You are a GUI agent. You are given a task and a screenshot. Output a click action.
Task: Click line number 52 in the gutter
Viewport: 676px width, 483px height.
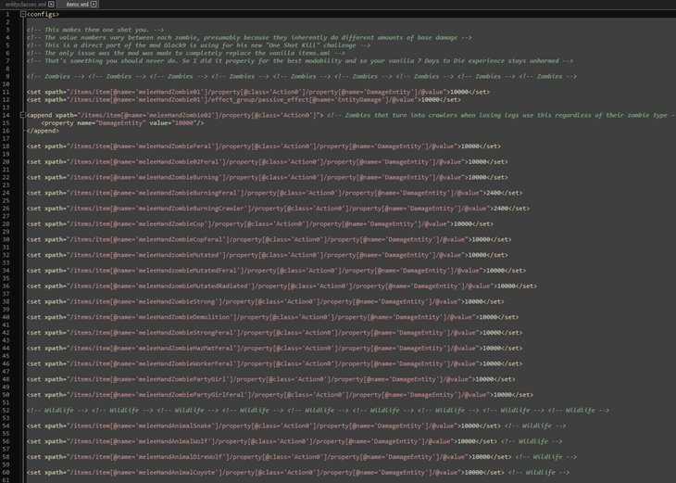pyautogui.click(x=7, y=410)
